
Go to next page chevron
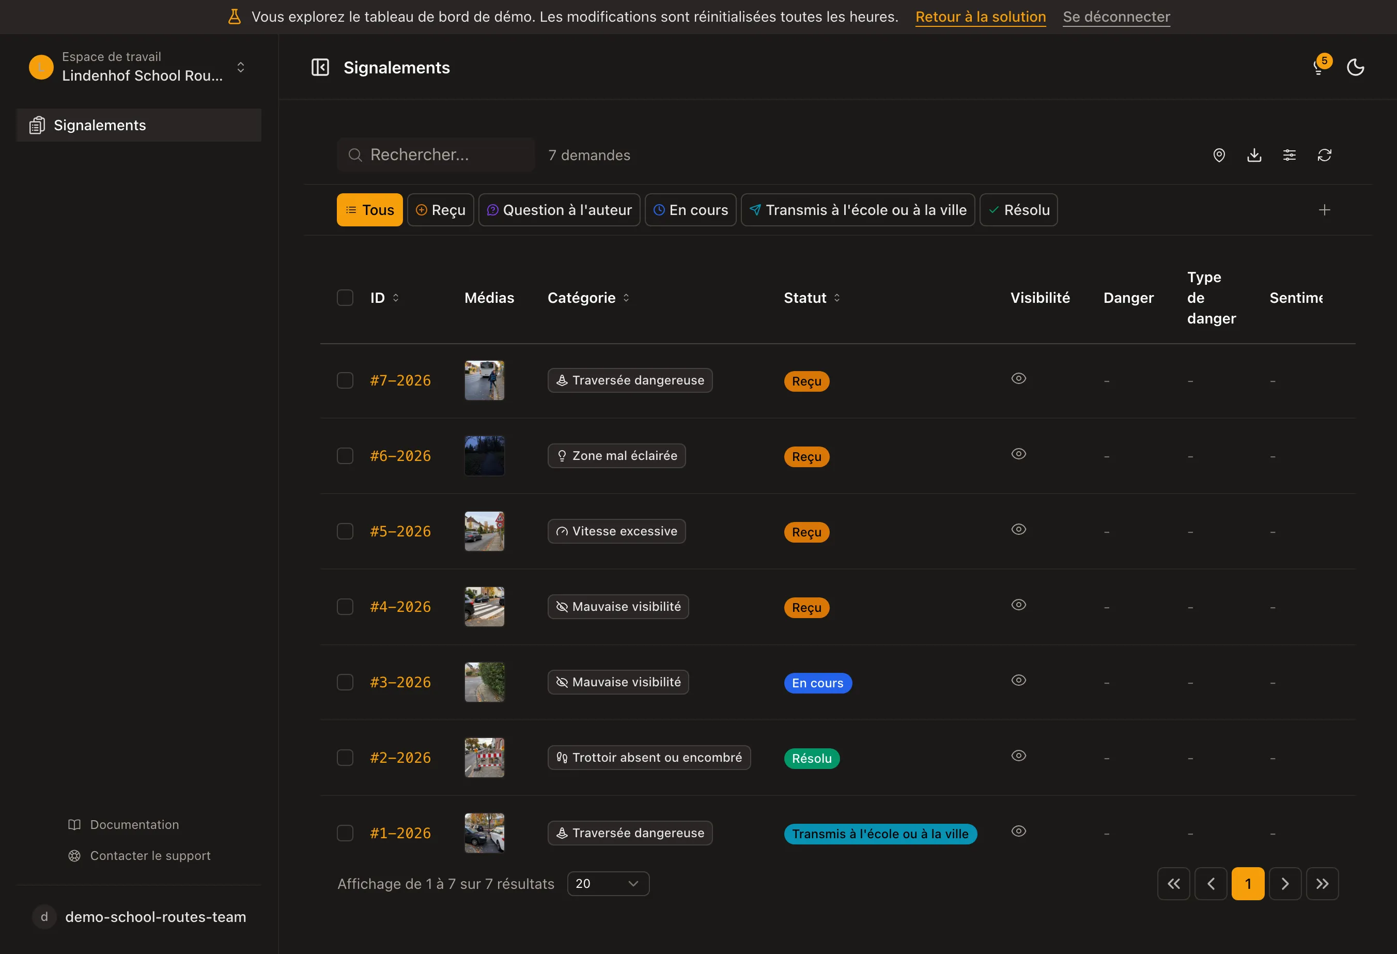click(1285, 883)
